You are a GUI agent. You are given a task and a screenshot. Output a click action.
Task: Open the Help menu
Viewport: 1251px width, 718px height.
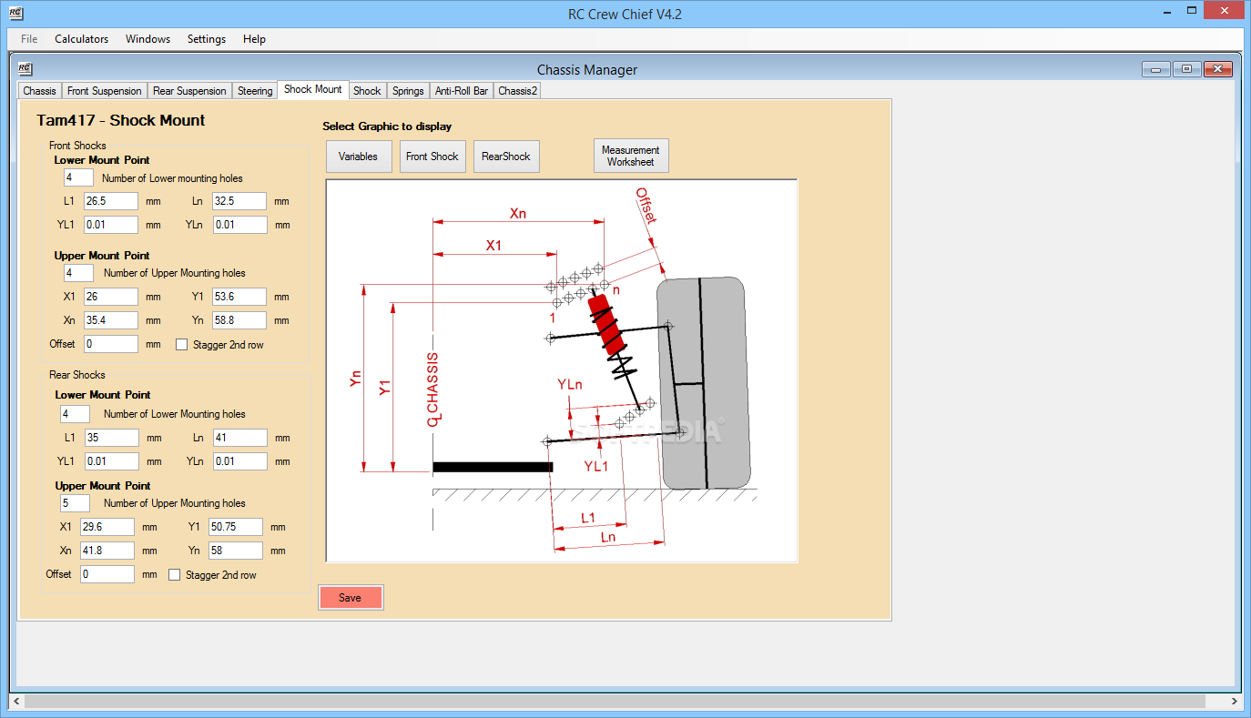point(254,39)
